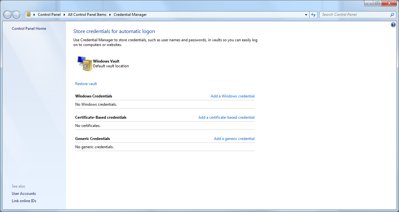Click 'No Windows credentials.' text
The width and height of the screenshot is (399, 212).
point(96,104)
